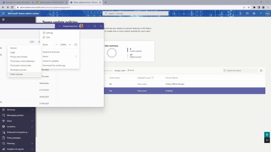Open the Teams profile picture

coord(81,26)
